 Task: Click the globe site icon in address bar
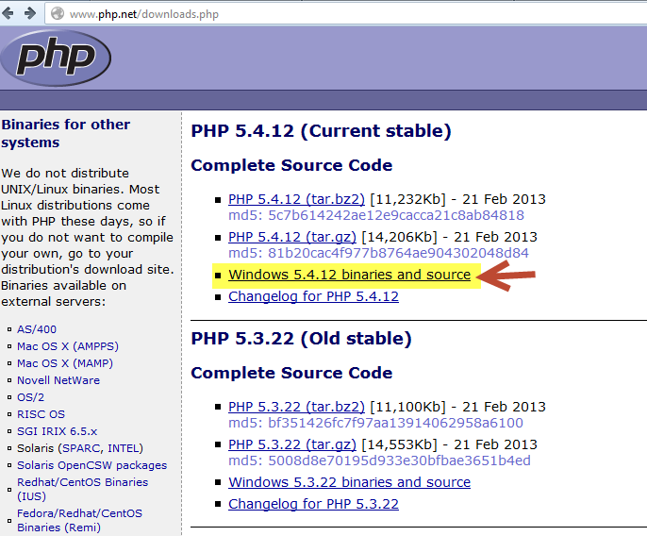point(58,13)
